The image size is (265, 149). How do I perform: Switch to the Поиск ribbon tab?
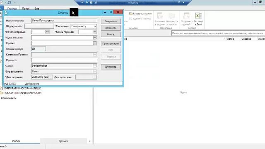pos(26,8)
